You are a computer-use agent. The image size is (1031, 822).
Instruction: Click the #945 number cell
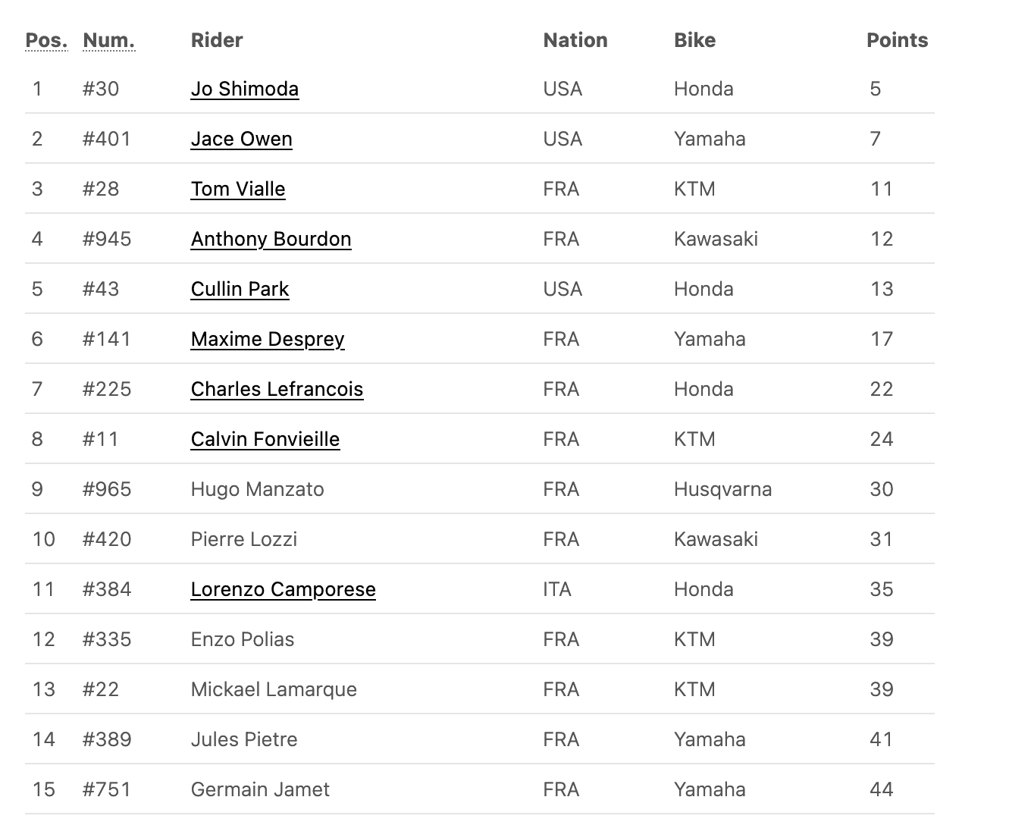click(x=107, y=239)
